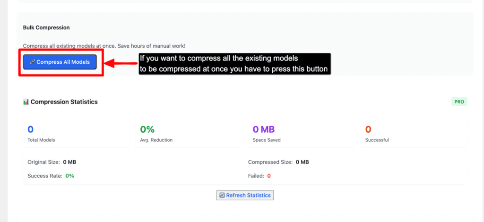
Task: Click the Compressed Size value
Action: pyautogui.click(x=302, y=162)
